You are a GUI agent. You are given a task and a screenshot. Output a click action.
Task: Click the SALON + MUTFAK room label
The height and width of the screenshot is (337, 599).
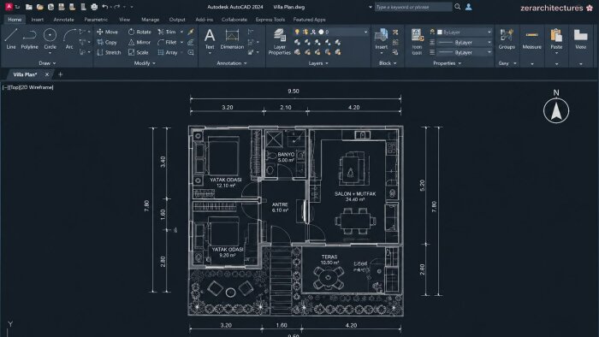355,193
